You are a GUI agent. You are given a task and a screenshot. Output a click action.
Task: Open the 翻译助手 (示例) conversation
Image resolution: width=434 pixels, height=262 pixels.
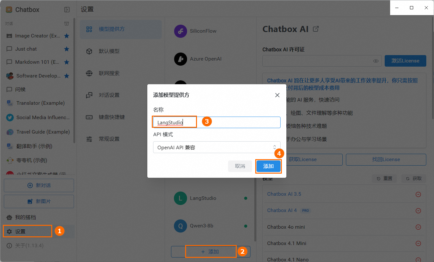point(38,146)
